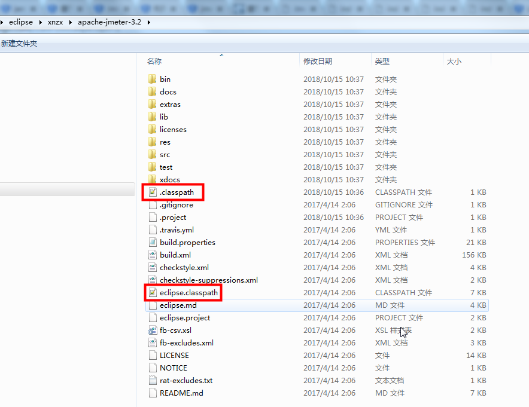This screenshot has height=407, width=529.
Task: Select the file named eclipse.project
Action: point(185,318)
